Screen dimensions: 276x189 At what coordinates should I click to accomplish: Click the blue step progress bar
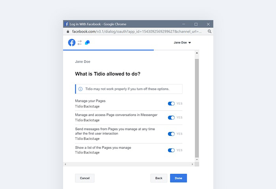click(x=108, y=50)
